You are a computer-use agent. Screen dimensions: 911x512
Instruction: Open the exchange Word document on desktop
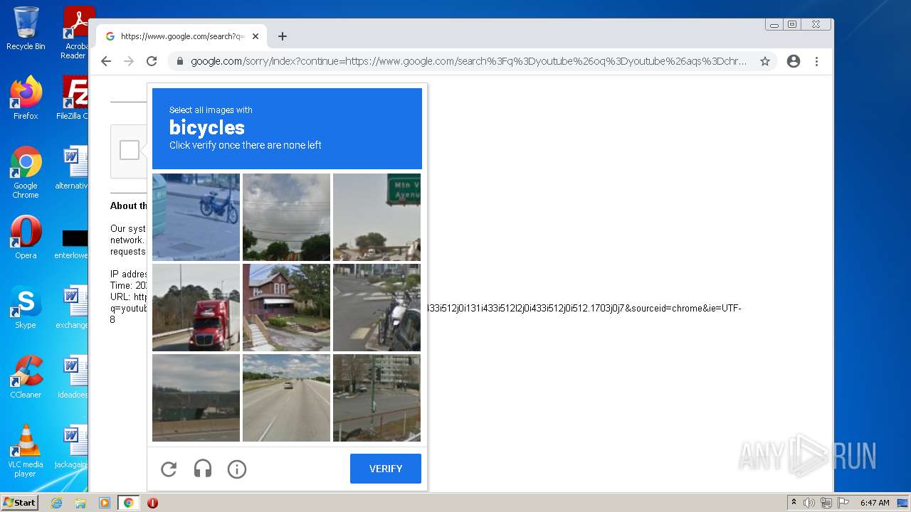tap(73, 306)
